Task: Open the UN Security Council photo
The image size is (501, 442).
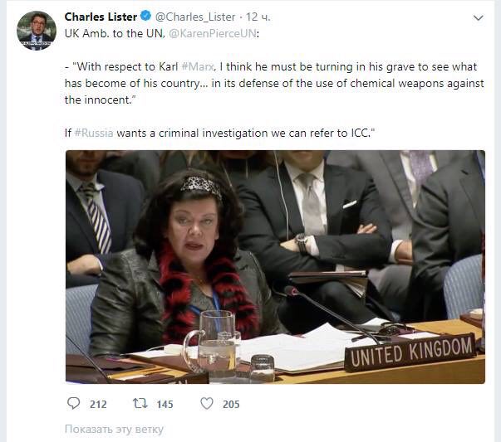Action: [x=275, y=266]
